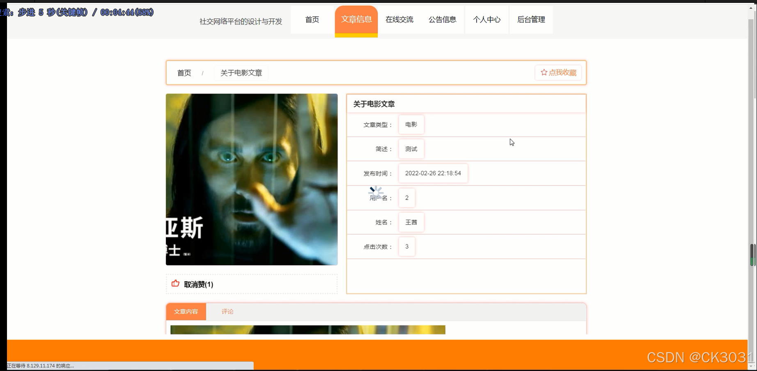The image size is (757, 371).
Task: Switch to the 文章内容 tab
Action: tap(186, 312)
